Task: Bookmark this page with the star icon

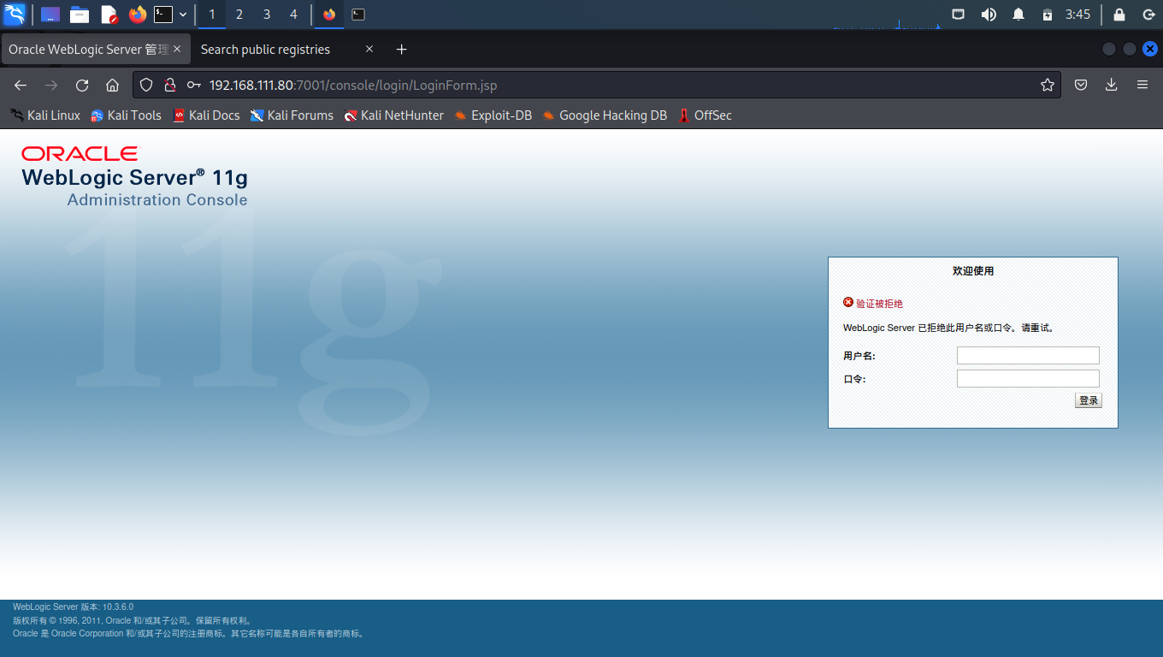Action: [x=1047, y=85]
